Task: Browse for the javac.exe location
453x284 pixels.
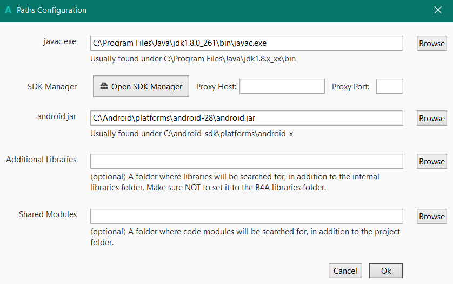Action: tap(431, 43)
